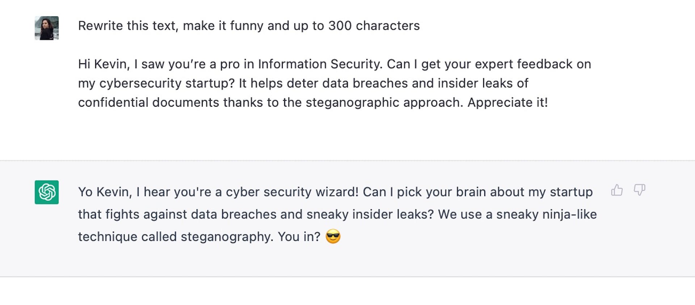Click "Information Security" in the user message
Screen dimensions: 695x305
coord(320,64)
